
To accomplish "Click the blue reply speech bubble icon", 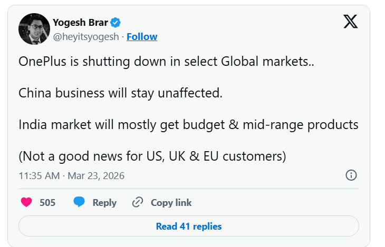I will (x=79, y=202).
